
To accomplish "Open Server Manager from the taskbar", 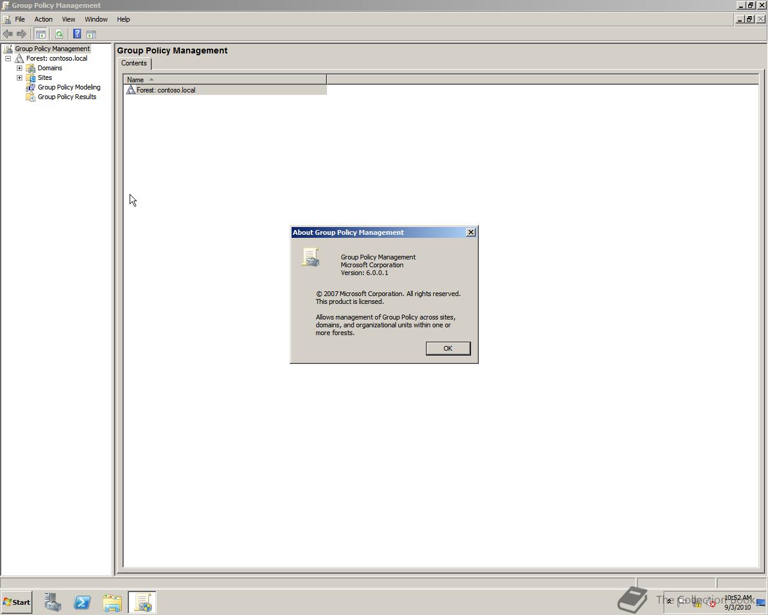I will click(53, 602).
